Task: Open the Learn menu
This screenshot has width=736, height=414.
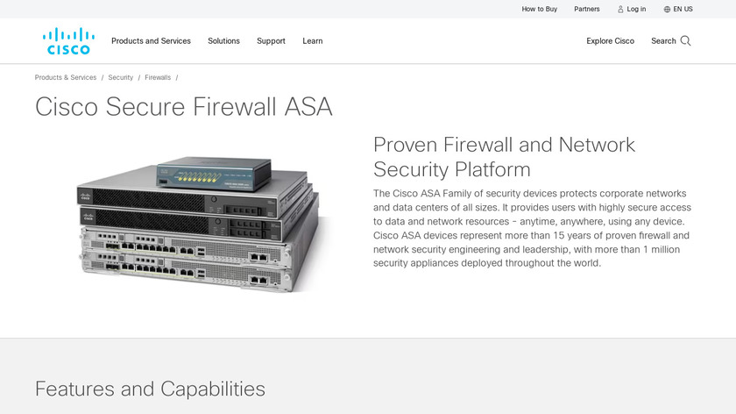Action: 312,41
